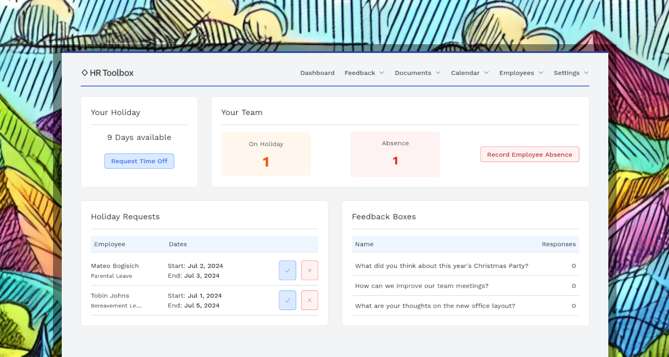Click the truncated Bereavement Le... label
The height and width of the screenshot is (357, 669).
pos(116,306)
